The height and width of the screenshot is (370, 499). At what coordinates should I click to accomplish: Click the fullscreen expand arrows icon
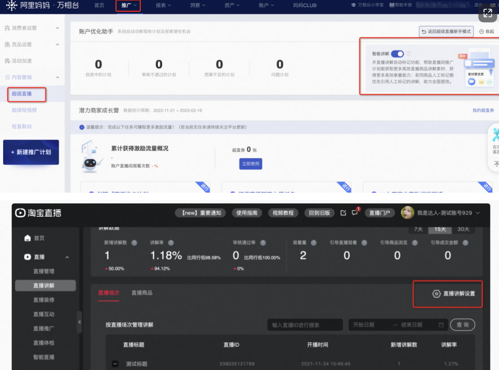pyautogui.click(x=488, y=13)
